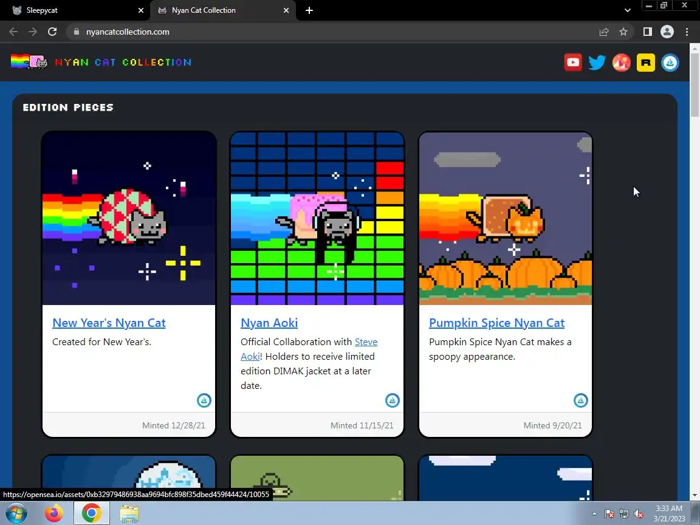Click 'Created for New Year's.' description

coord(102,342)
